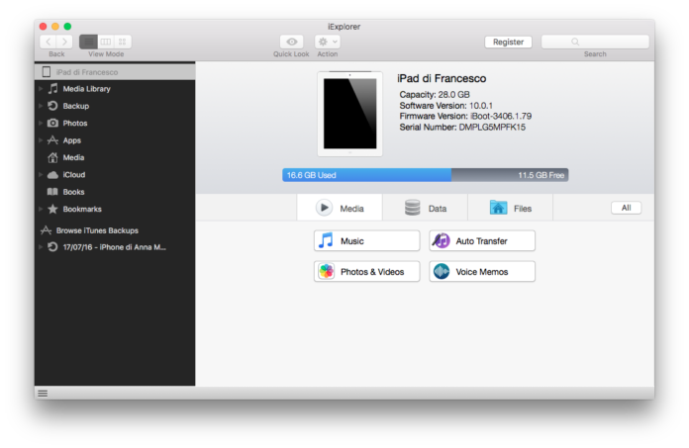Expand the Backup sidebar entry
This screenshot has width=689, height=448.
click(x=41, y=106)
